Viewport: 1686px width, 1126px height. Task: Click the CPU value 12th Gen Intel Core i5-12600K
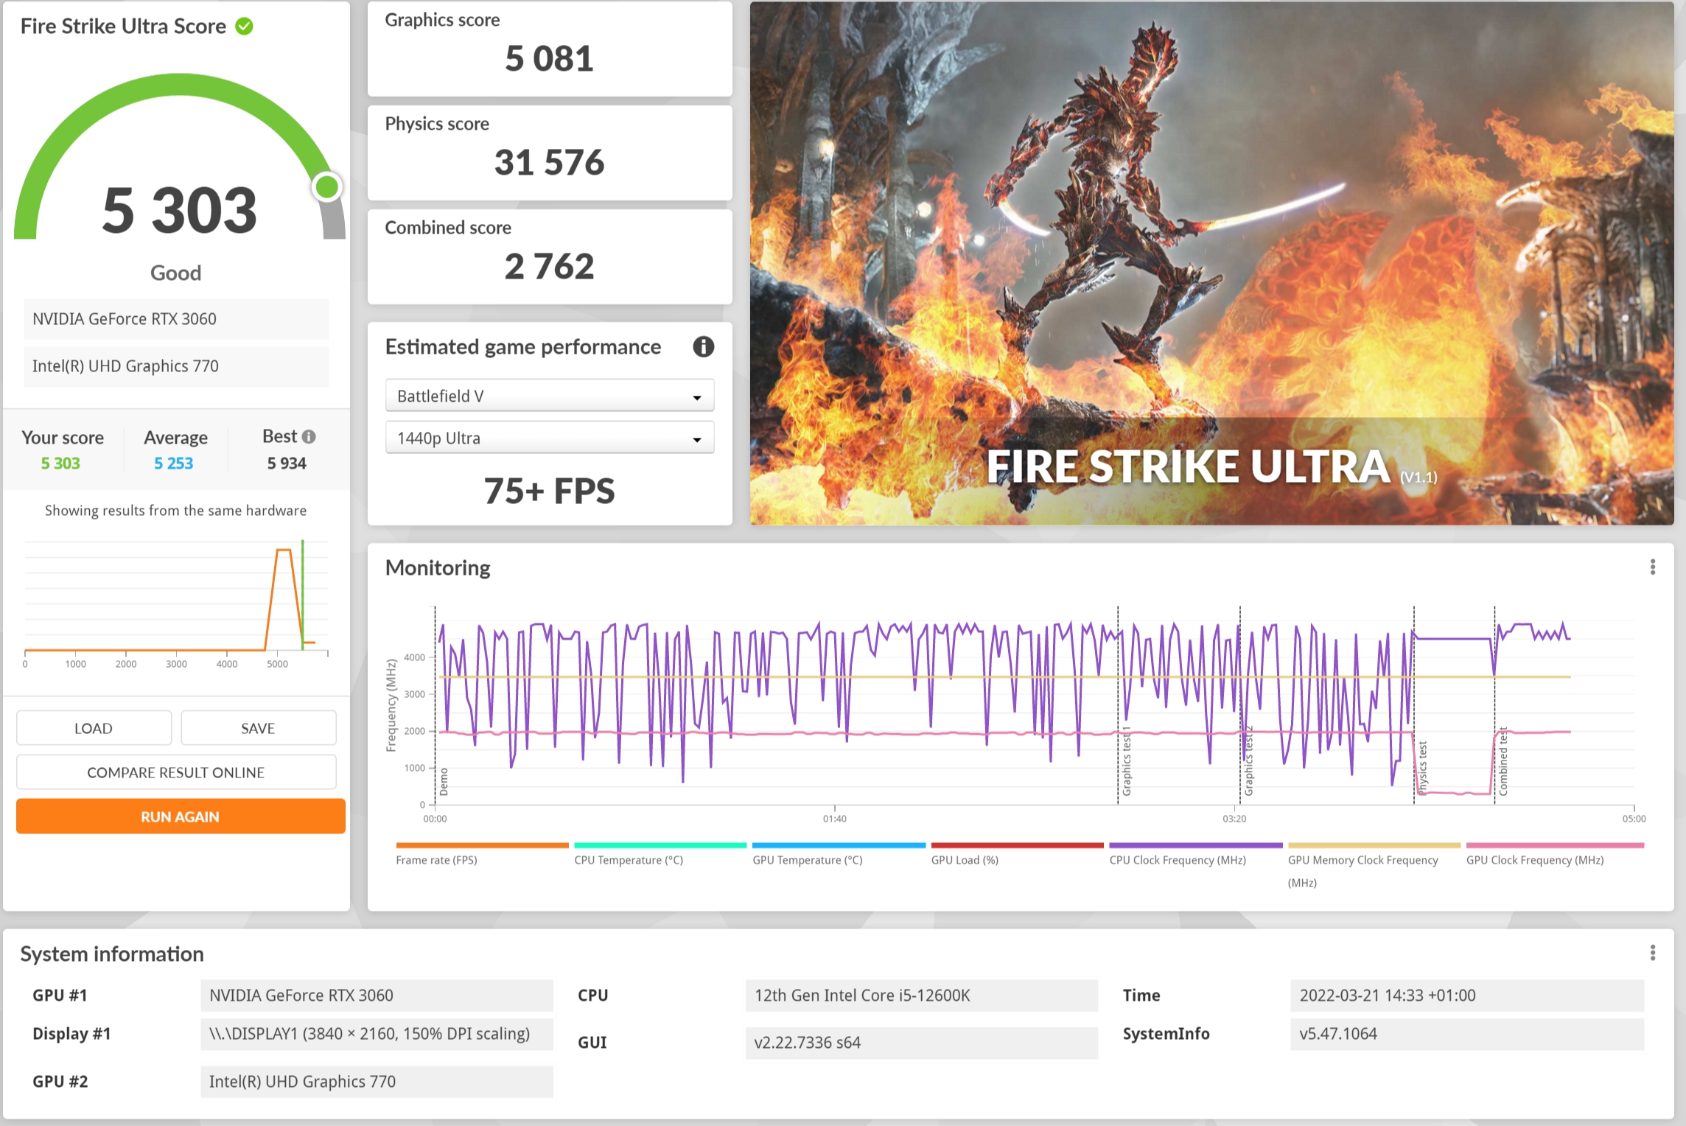coord(922,996)
